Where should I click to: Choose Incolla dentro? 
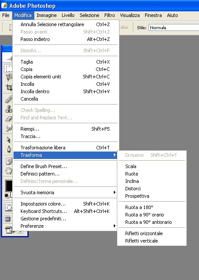point(65,91)
